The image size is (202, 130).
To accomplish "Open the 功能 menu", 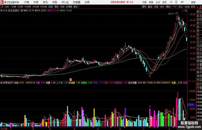I will click(144, 2).
